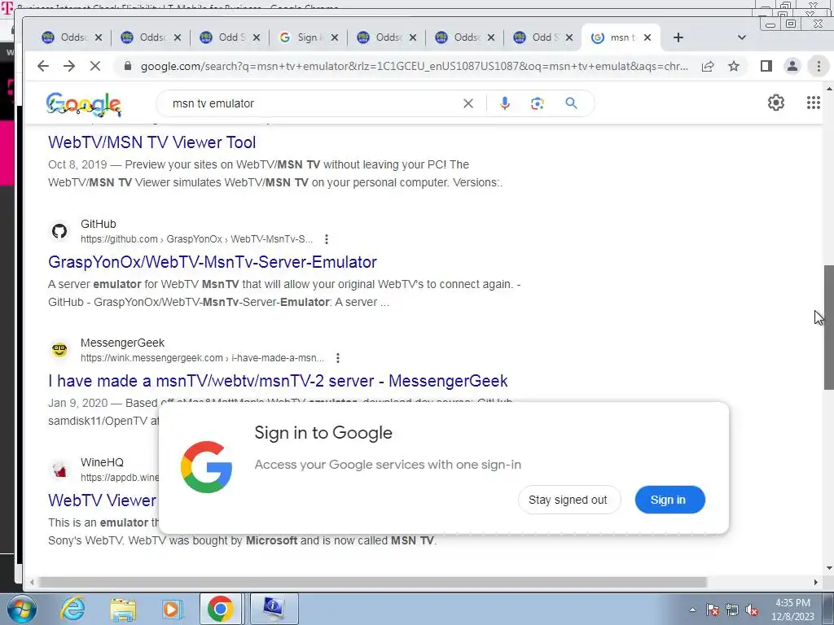Click the taskbar clock showing 4:35 PM
The image size is (834, 625).
[792, 610]
